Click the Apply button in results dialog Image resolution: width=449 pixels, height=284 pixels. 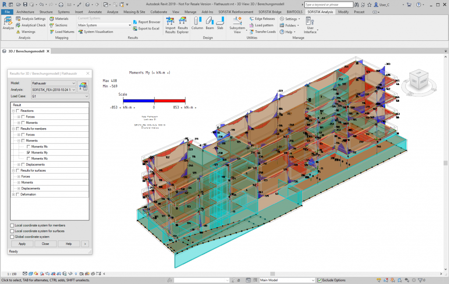(x=22, y=244)
